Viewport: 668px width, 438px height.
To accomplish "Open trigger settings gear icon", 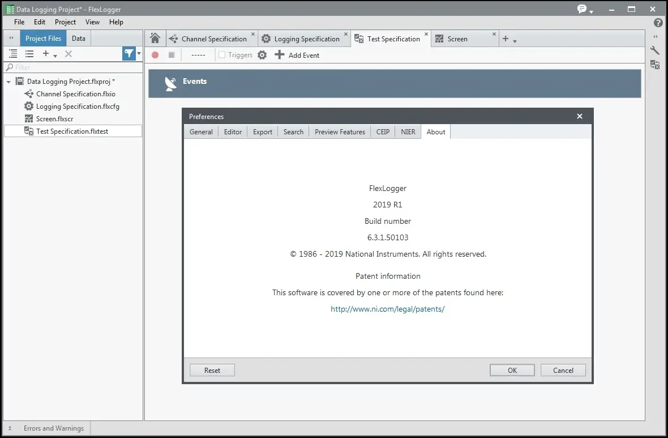I will 262,55.
